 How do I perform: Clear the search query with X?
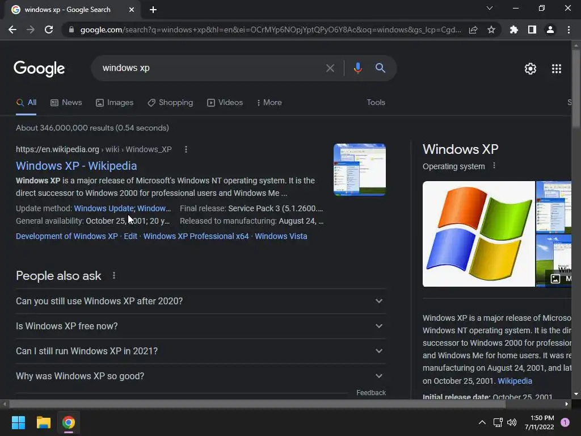pos(330,68)
